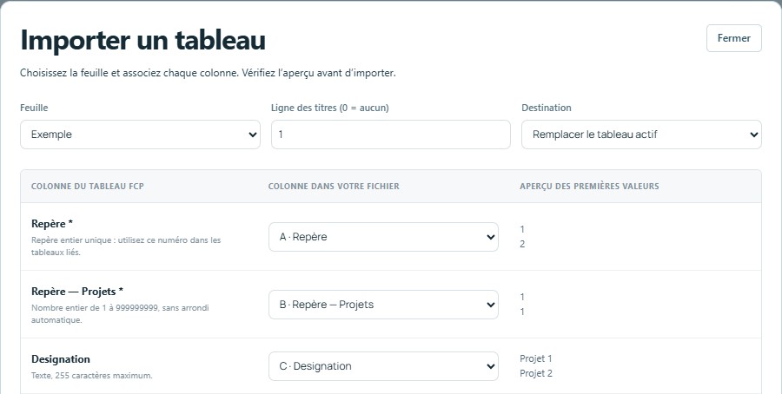Click the chevron of 'C · Designation' dropdown
Viewport: 782px width, 394px height.
coord(490,366)
